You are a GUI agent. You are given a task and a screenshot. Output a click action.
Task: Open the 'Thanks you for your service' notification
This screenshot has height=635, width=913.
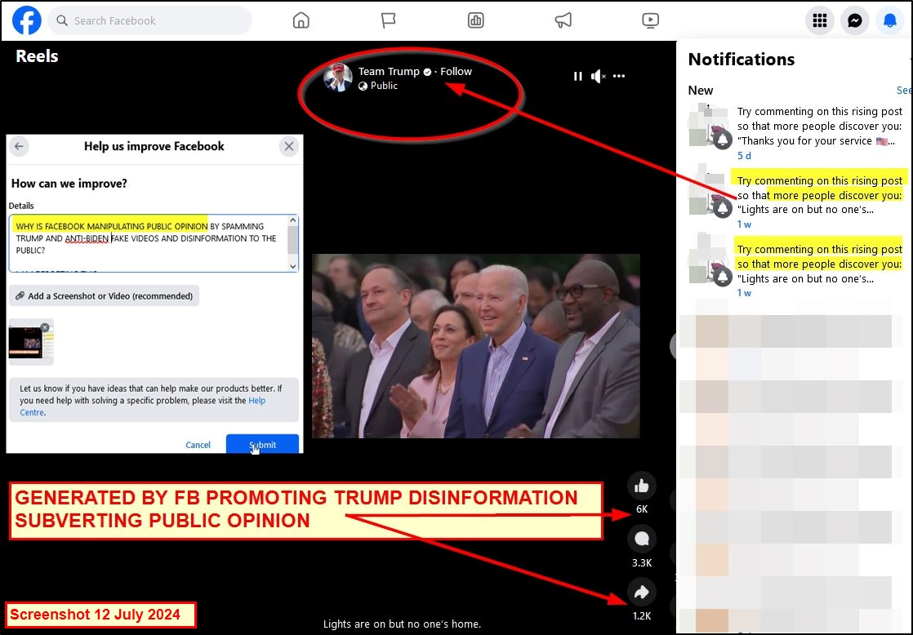pos(795,131)
